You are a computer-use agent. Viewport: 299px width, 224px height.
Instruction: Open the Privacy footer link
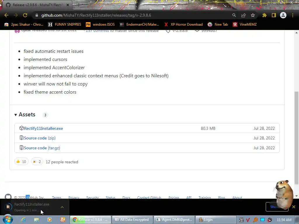(74, 197)
